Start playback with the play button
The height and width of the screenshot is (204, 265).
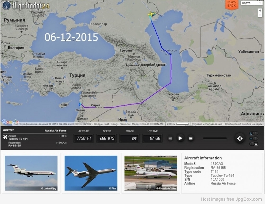tap(180, 138)
